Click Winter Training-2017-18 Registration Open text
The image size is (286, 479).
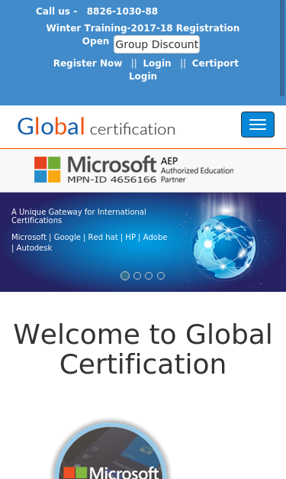pos(143,34)
